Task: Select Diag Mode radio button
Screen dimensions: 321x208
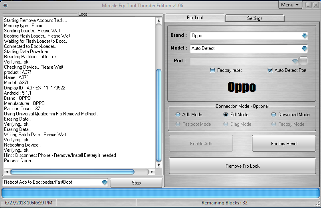Action: pyautogui.click(x=226, y=124)
